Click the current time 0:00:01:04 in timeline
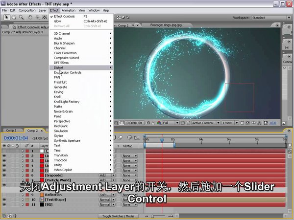The height and width of the screenshot is (220, 294). coord(16,138)
